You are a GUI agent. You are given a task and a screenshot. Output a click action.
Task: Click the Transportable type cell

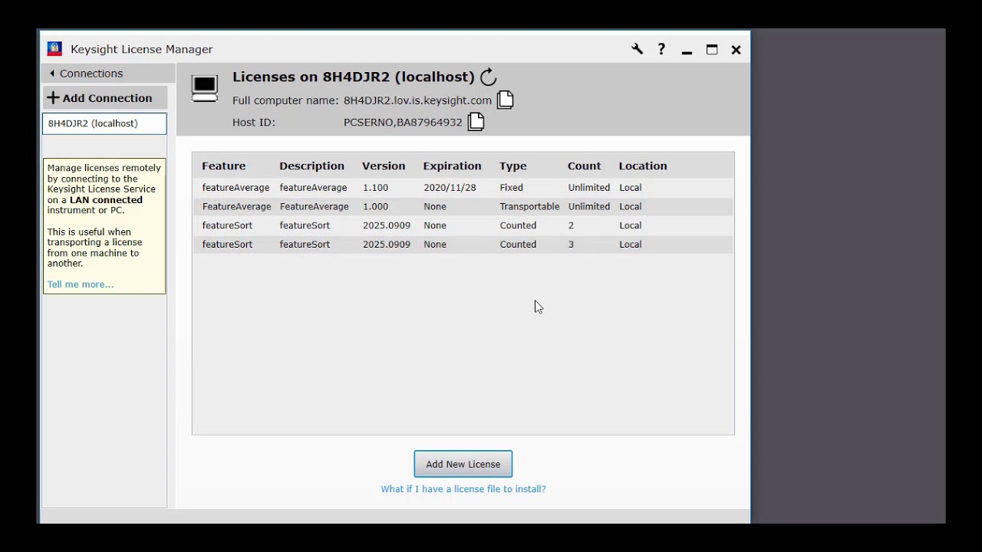coord(529,206)
